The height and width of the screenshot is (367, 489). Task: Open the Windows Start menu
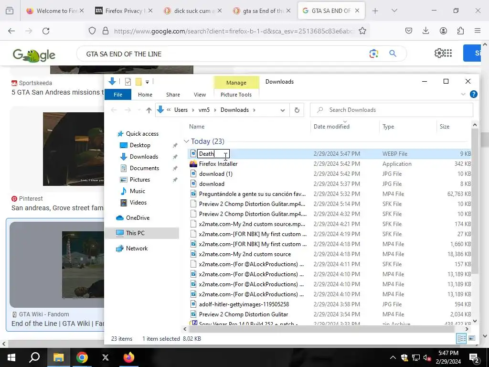click(x=11, y=357)
